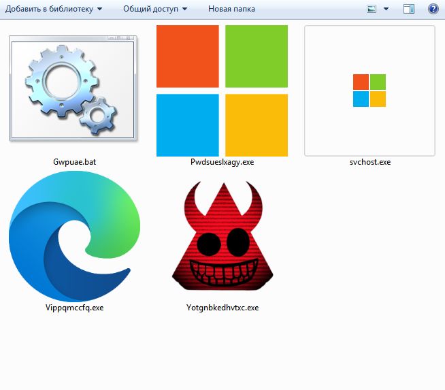
Task: Open the Добавить в библиотеку dropdown
Action: [x=54, y=9]
